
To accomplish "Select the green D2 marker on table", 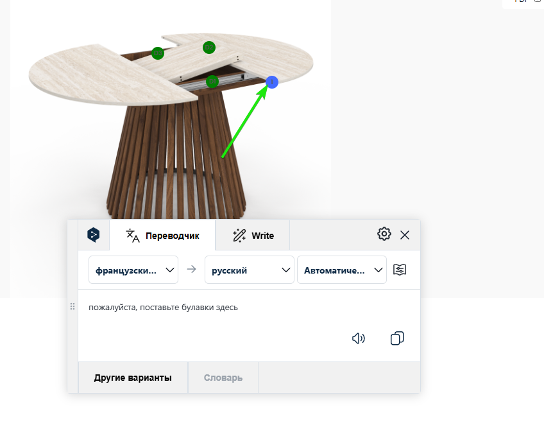I will click(209, 48).
